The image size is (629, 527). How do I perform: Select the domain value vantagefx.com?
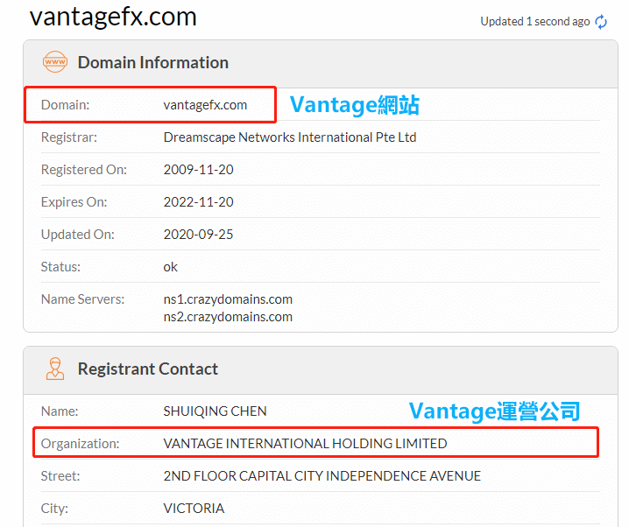(205, 105)
